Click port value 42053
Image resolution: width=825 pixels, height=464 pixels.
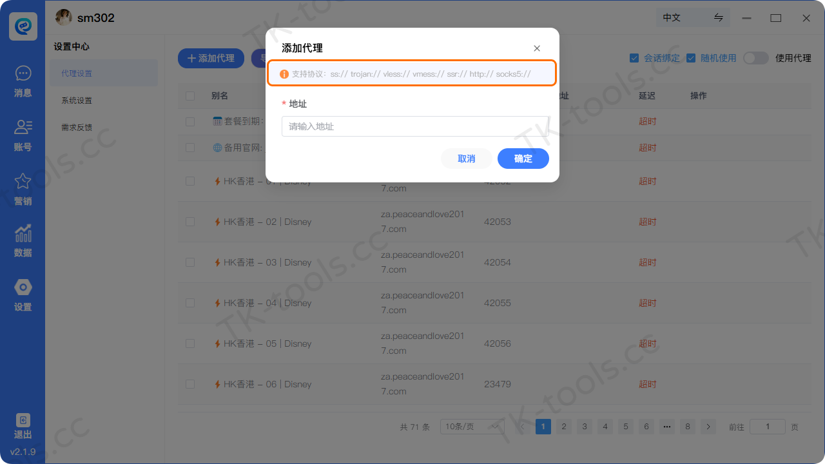pos(498,222)
